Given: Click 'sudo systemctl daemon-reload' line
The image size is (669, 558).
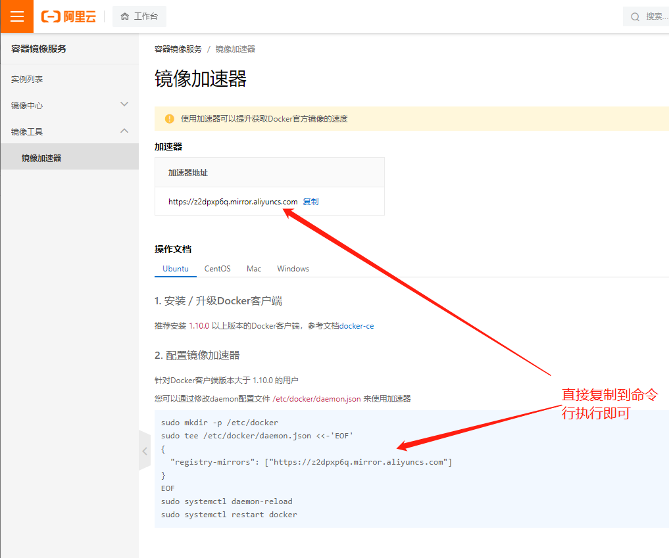Looking at the screenshot, I should [x=226, y=501].
